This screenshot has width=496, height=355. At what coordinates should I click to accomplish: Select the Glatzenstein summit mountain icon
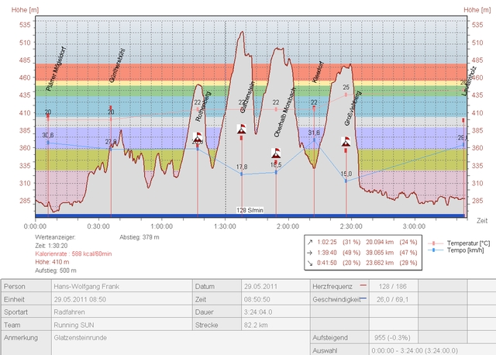coord(243,130)
